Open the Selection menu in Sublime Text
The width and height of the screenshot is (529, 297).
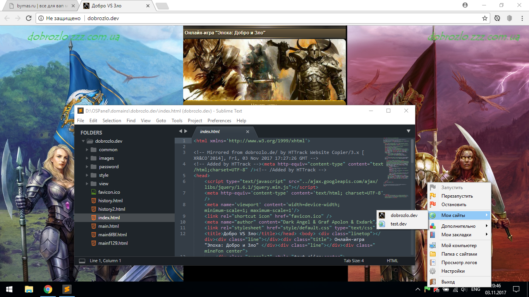(x=112, y=121)
